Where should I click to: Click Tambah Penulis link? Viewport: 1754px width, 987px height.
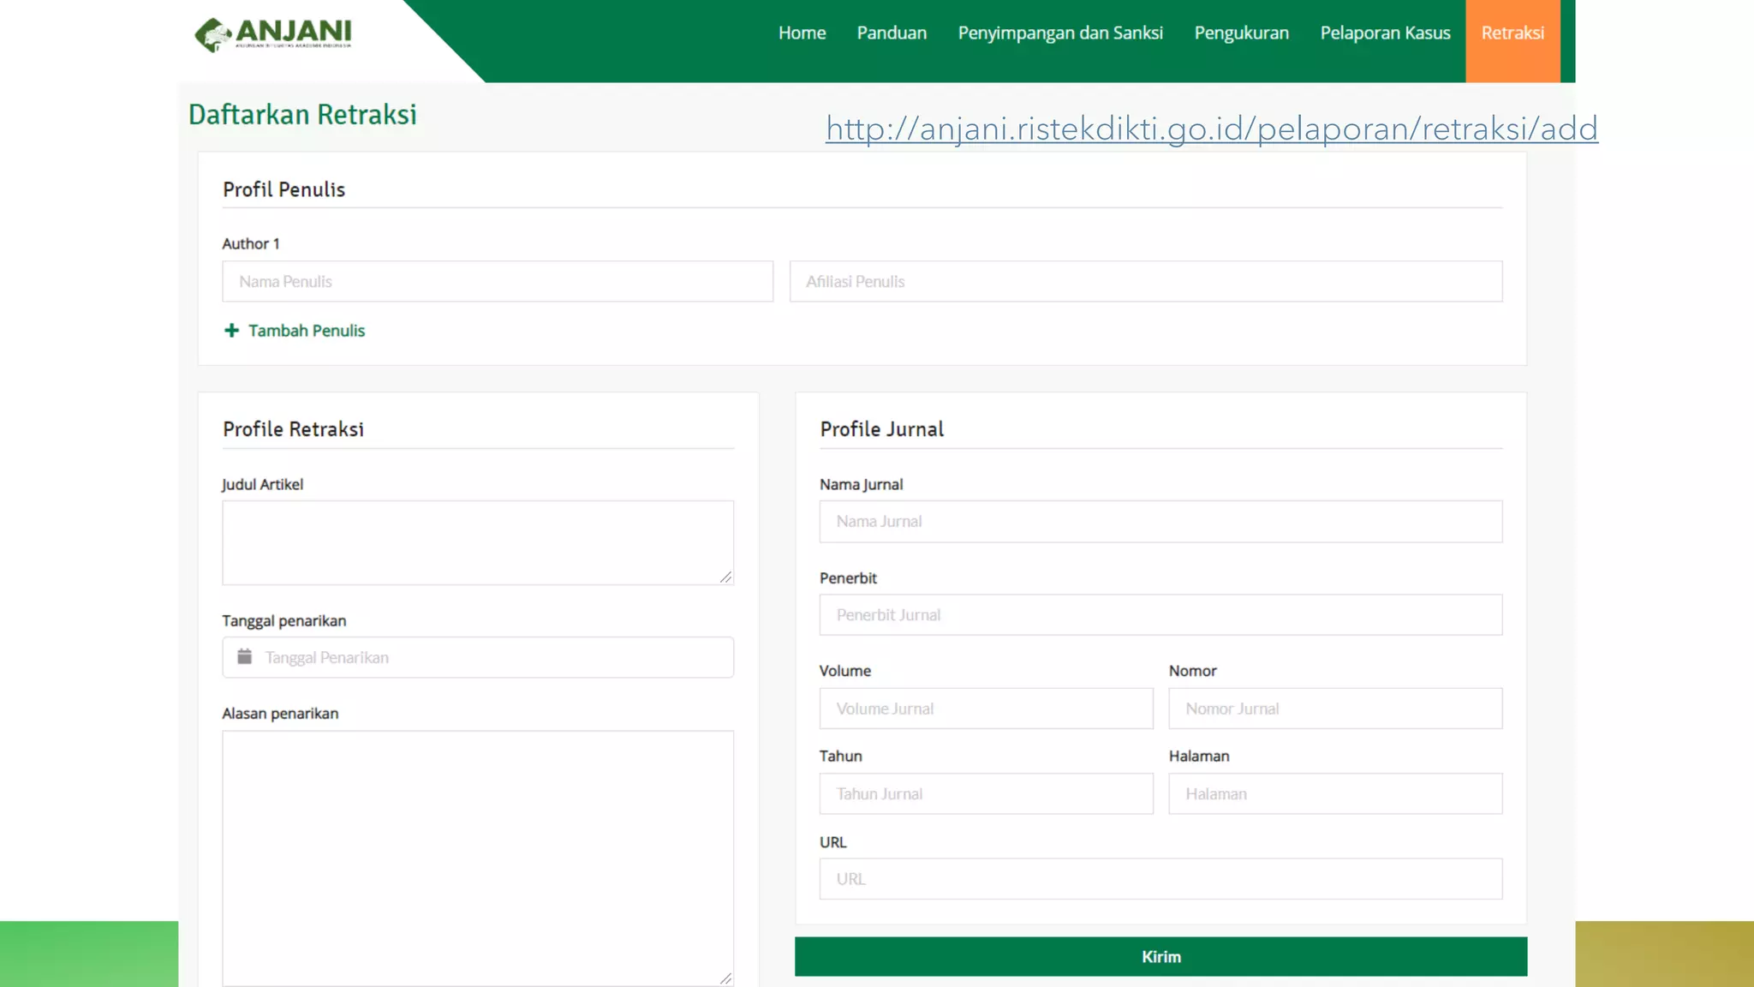pyautogui.click(x=306, y=331)
